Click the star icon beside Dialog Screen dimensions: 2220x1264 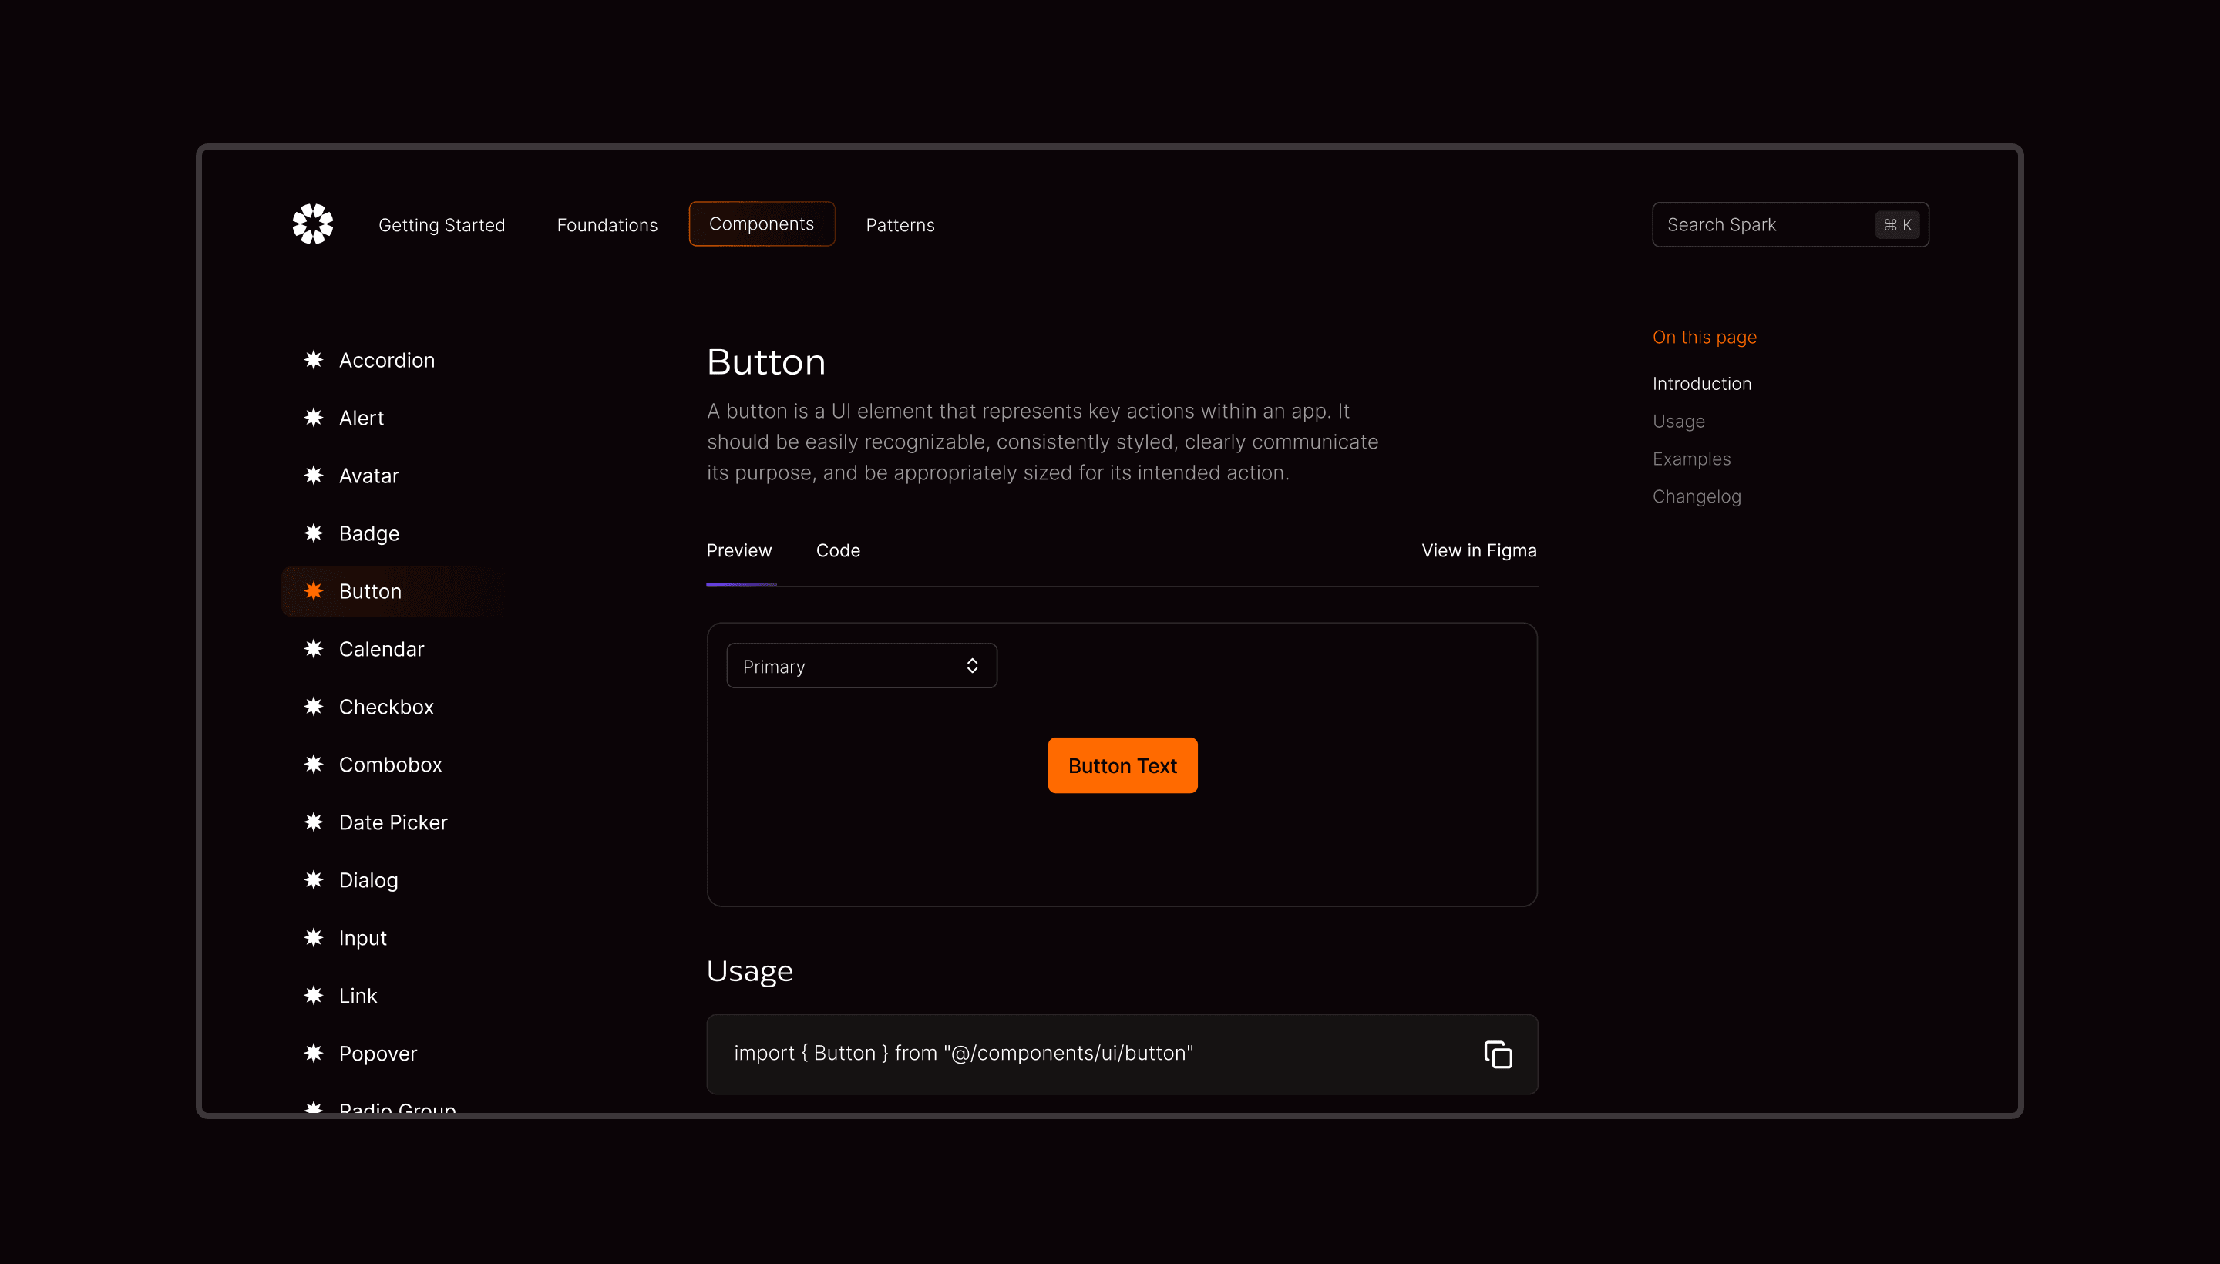(314, 879)
